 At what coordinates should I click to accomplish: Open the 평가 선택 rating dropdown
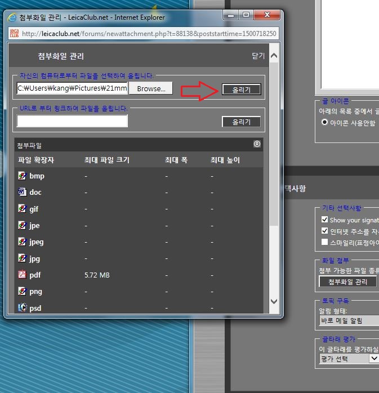(373, 358)
